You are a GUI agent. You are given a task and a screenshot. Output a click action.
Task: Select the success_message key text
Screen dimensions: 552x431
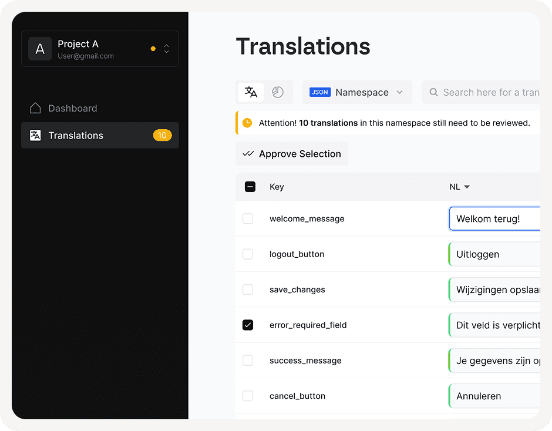(x=305, y=361)
